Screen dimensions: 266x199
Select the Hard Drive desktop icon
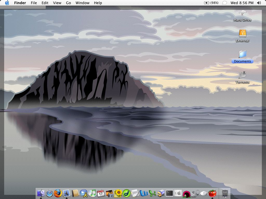(x=242, y=13)
